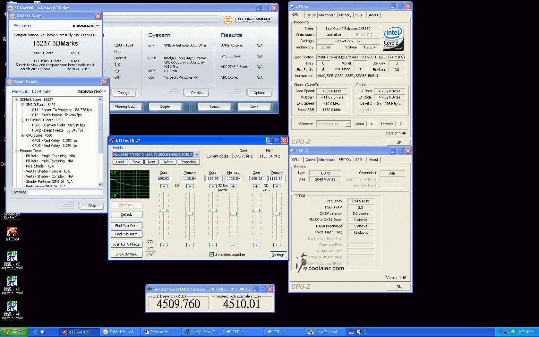Image resolution: width=539 pixels, height=337 pixels.
Task: Switch to ATITool 0.27 taskbar button
Action: pos(79,332)
